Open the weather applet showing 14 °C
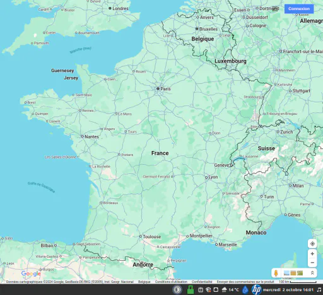Image resolution: width=323 pixels, height=295 pixels. tap(230, 290)
